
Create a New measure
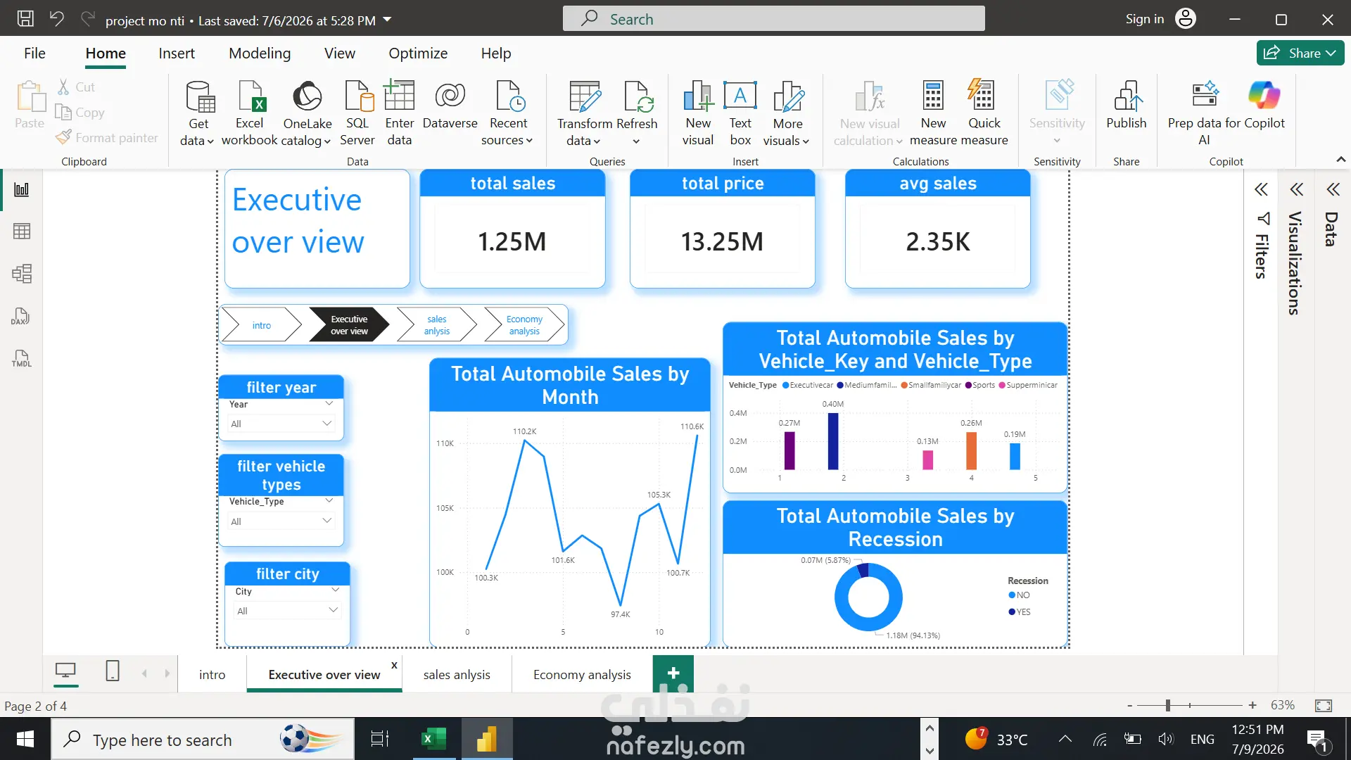[x=933, y=113]
